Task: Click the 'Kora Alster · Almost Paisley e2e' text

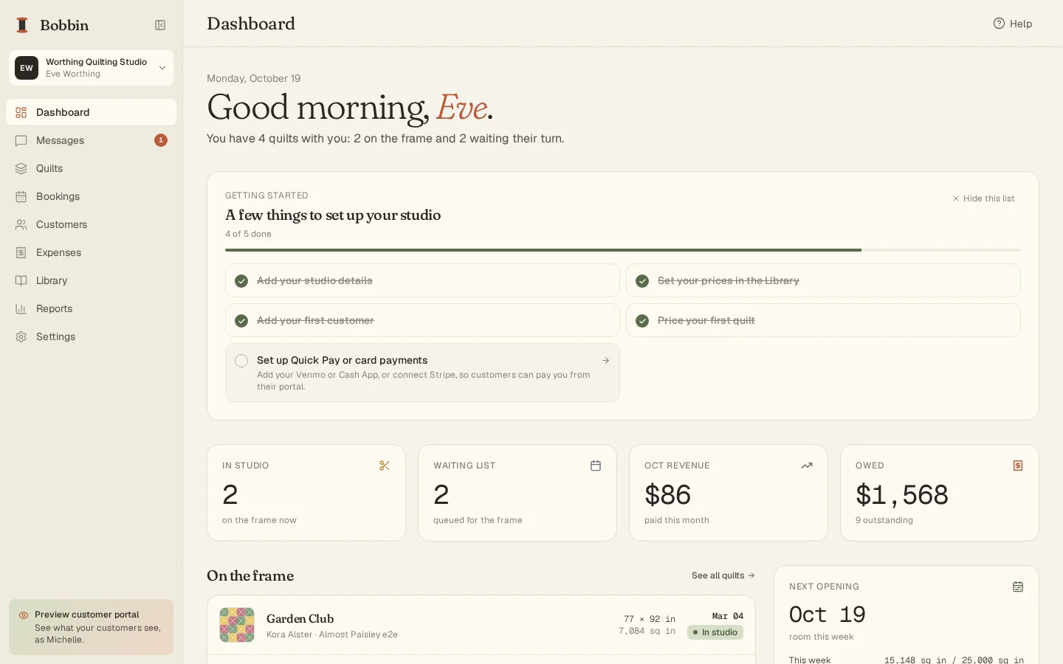Action: click(332, 634)
